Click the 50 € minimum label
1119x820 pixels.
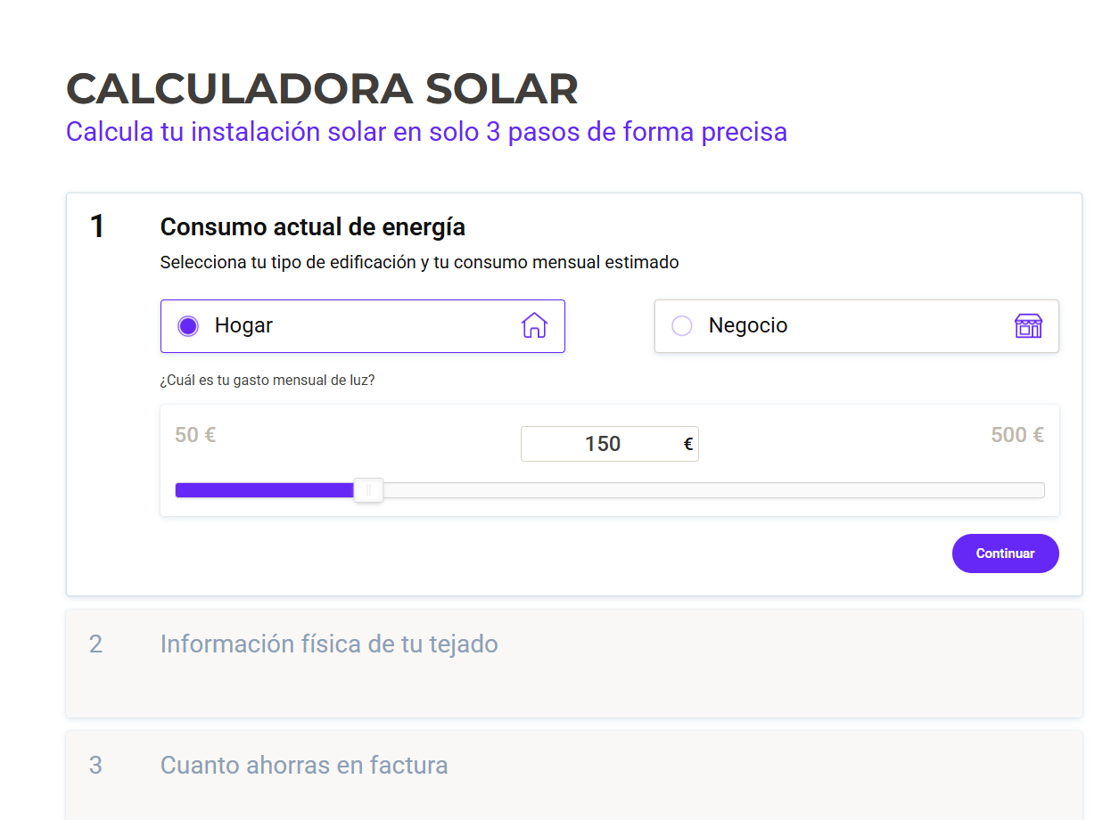click(195, 435)
